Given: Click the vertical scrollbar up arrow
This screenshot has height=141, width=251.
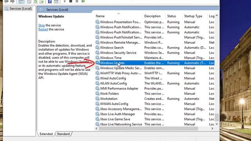Looking at the screenshot, I should pos(217,16).
